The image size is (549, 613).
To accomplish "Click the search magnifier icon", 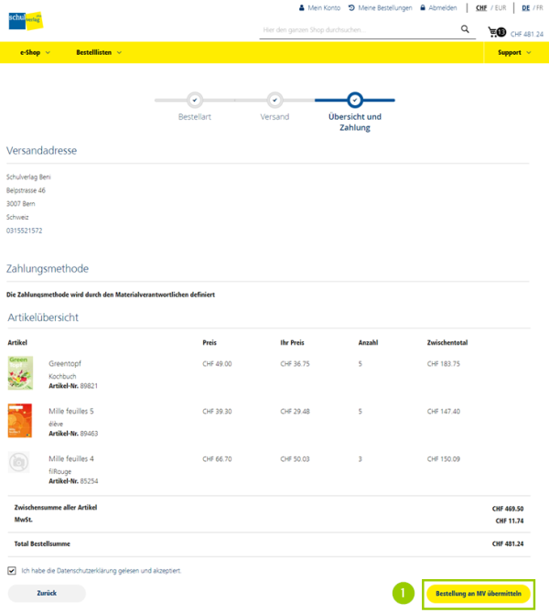I will click(465, 29).
